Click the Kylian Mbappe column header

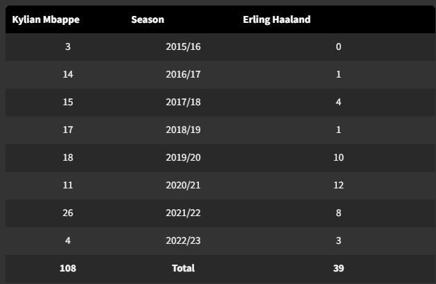coord(46,19)
